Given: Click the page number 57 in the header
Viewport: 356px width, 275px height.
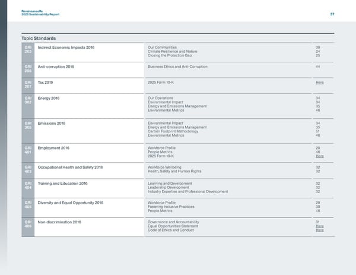Looking at the screenshot, I should point(332,14).
